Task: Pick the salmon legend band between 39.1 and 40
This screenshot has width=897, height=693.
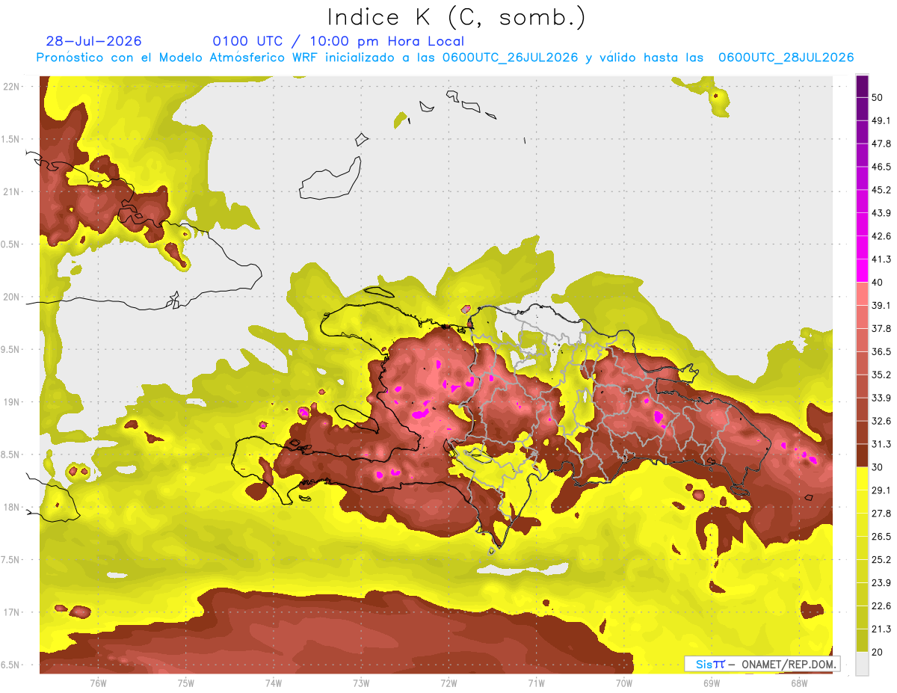Action: [x=863, y=294]
